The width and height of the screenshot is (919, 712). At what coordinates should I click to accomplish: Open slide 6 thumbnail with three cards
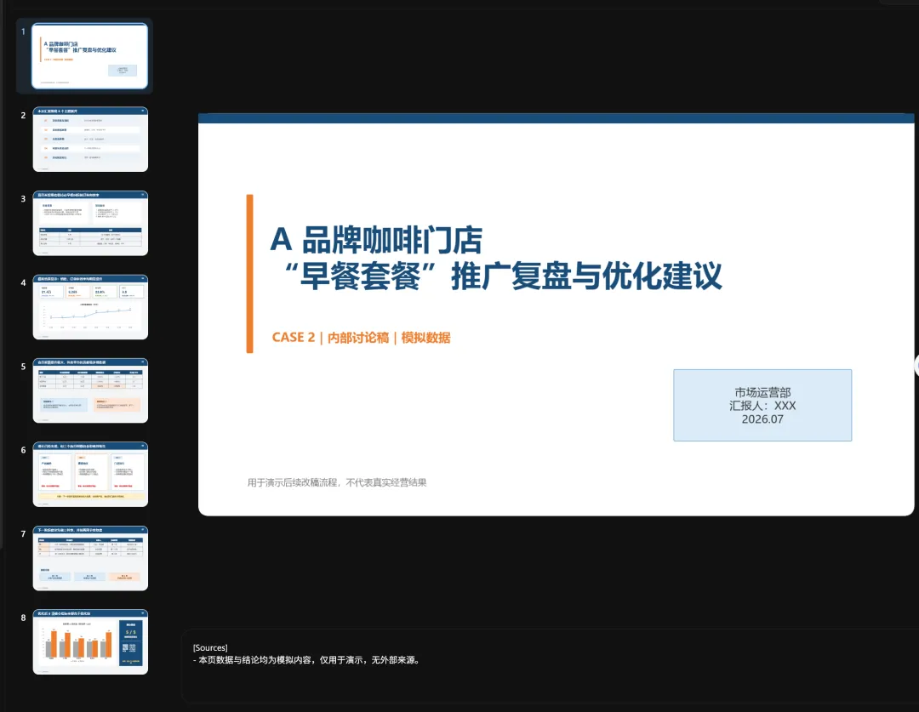click(x=90, y=475)
